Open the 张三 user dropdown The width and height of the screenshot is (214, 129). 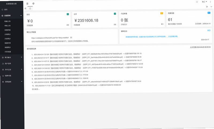click(x=204, y=2)
